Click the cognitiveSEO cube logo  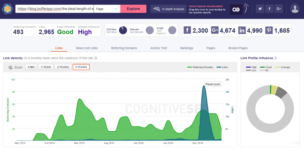[x=7, y=9]
